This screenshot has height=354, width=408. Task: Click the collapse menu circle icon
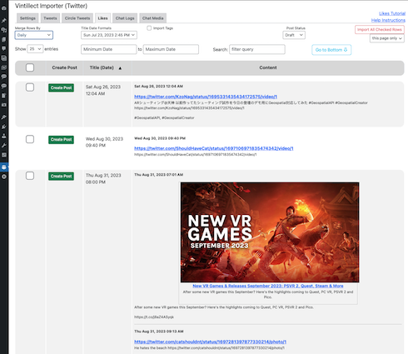click(x=4, y=177)
